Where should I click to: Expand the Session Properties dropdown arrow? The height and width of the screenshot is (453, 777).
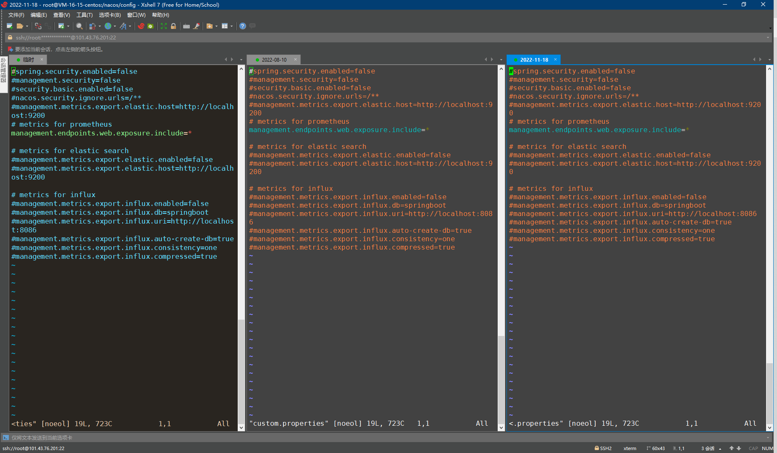pyautogui.click(x=68, y=26)
